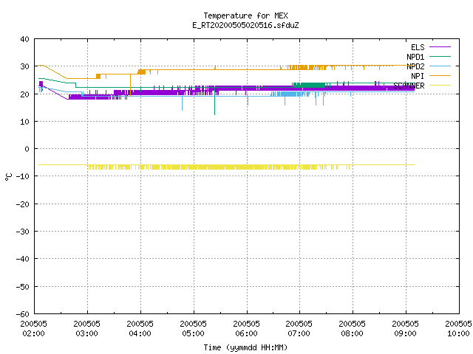
Task: Click the NPD2 legend label
Action: tap(415, 66)
